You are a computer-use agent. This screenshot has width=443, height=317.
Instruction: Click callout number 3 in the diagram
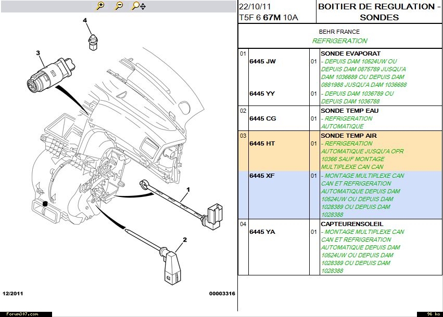(x=38, y=53)
